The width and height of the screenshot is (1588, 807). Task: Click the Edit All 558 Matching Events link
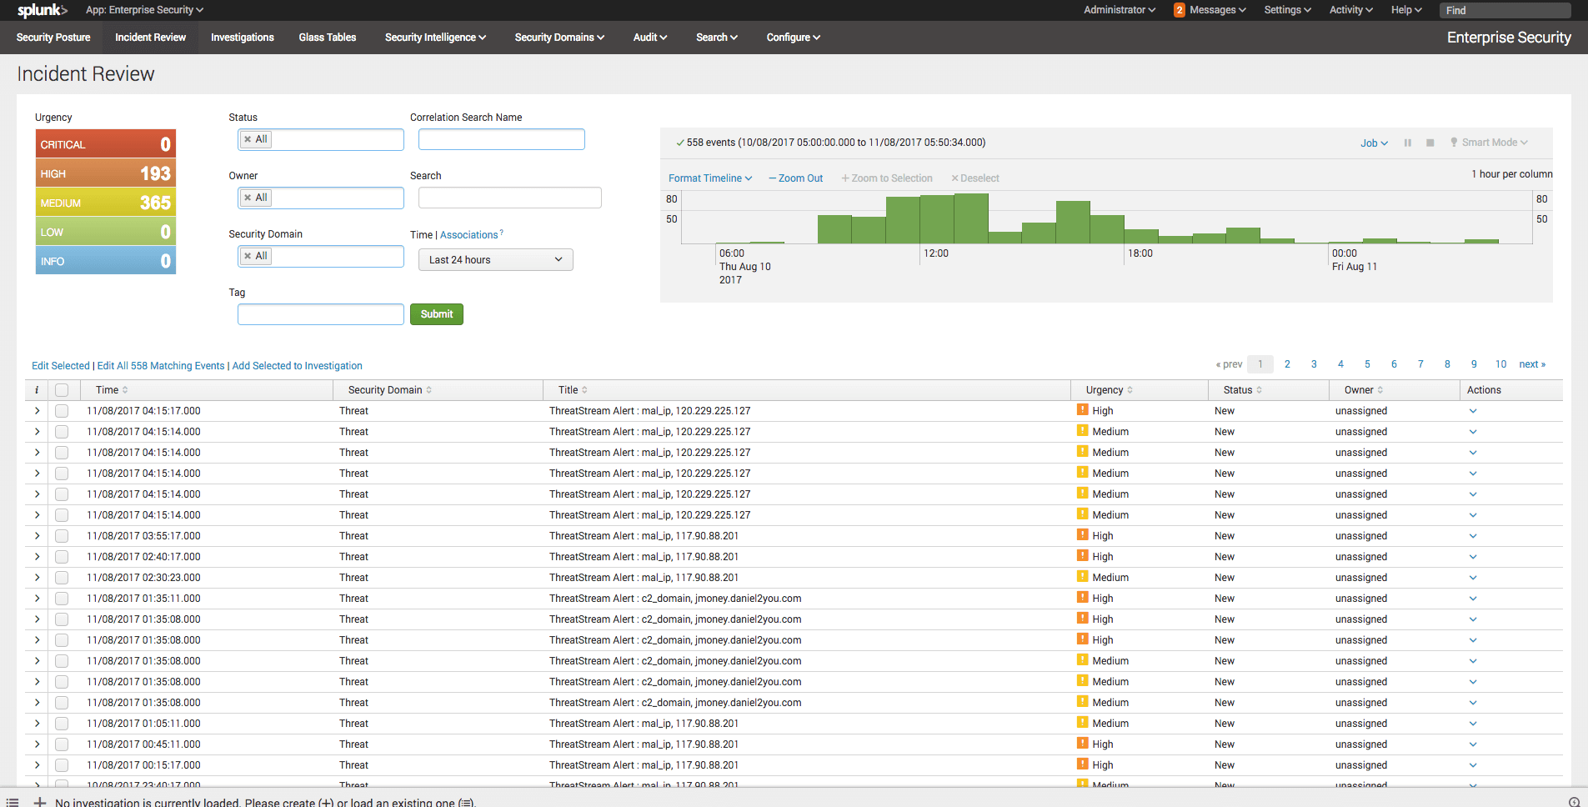click(160, 365)
